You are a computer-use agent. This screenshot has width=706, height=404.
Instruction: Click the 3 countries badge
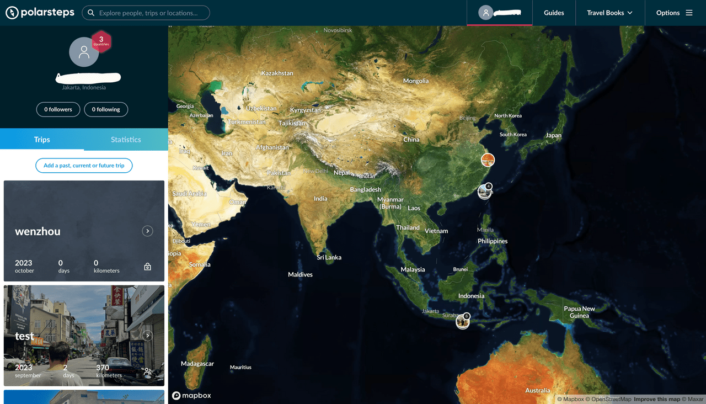click(x=101, y=41)
